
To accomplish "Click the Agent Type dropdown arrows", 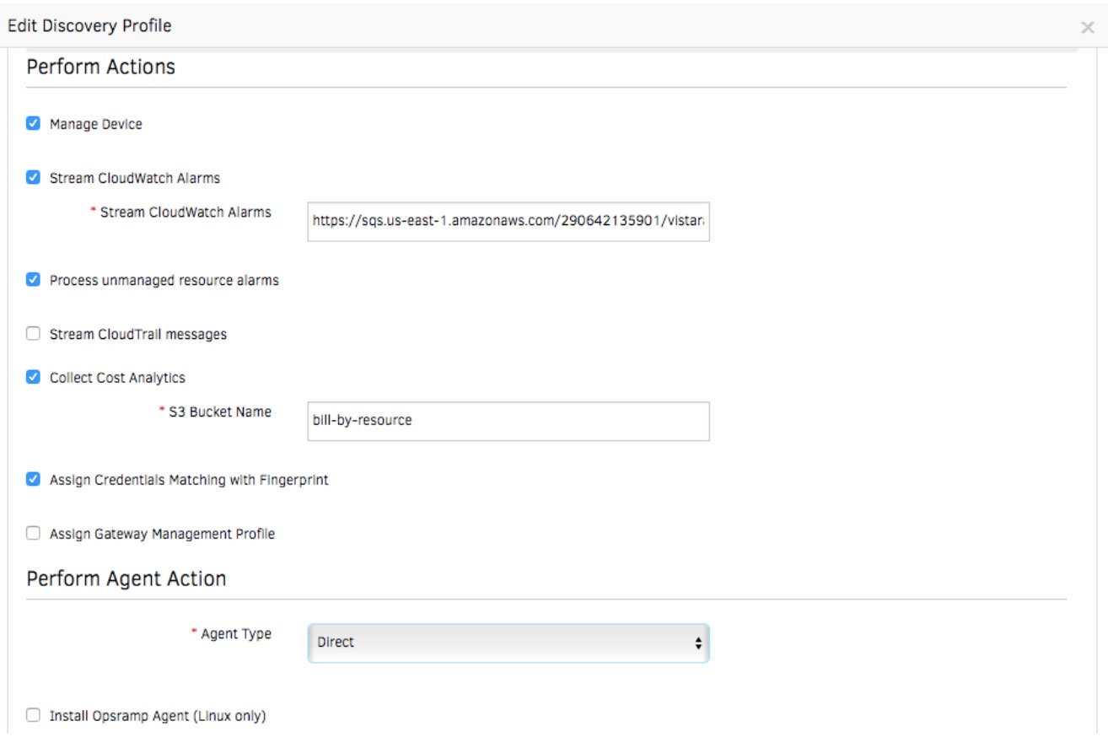I will pyautogui.click(x=697, y=643).
